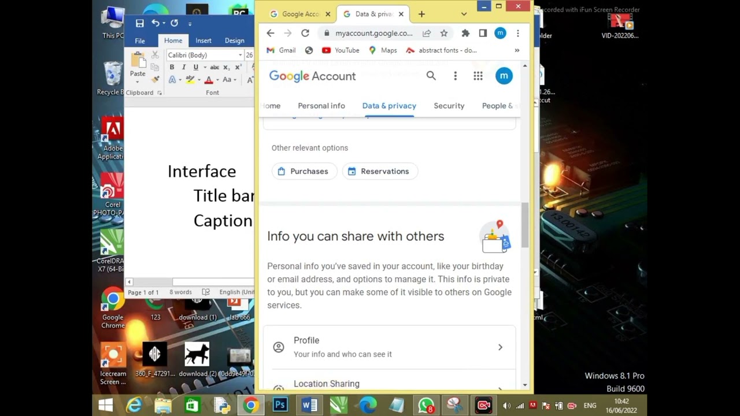This screenshot has width=740, height=416.
Task: Click the proofing icon in Word status bar
Action: coord(206,292)
